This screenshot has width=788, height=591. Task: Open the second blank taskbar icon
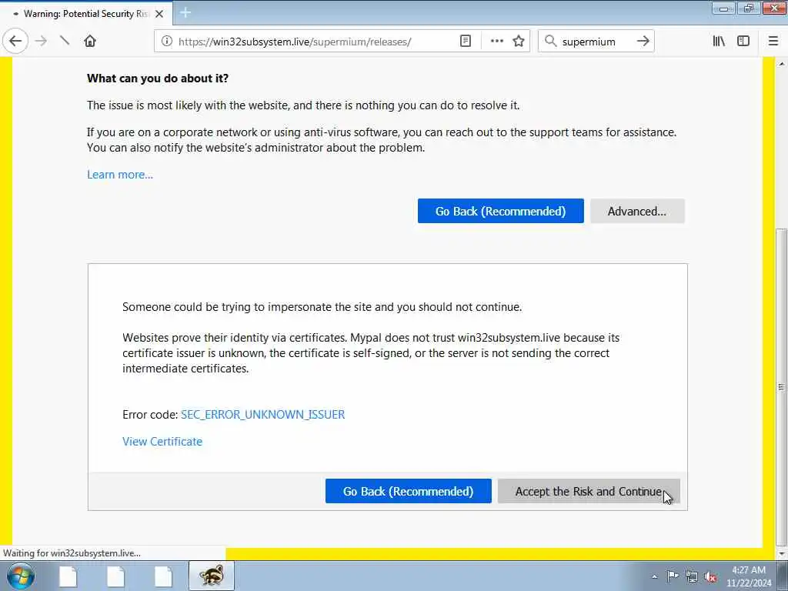click(x=115, y=576)
